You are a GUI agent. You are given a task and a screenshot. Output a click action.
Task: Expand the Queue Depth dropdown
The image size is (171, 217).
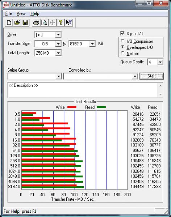pyautogui.click(x=160, y=62)
